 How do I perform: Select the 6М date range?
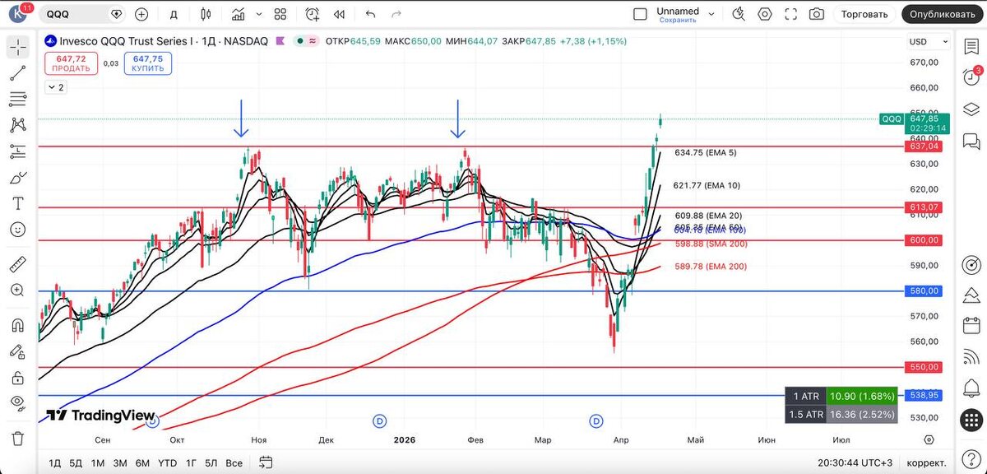(142, 462)
